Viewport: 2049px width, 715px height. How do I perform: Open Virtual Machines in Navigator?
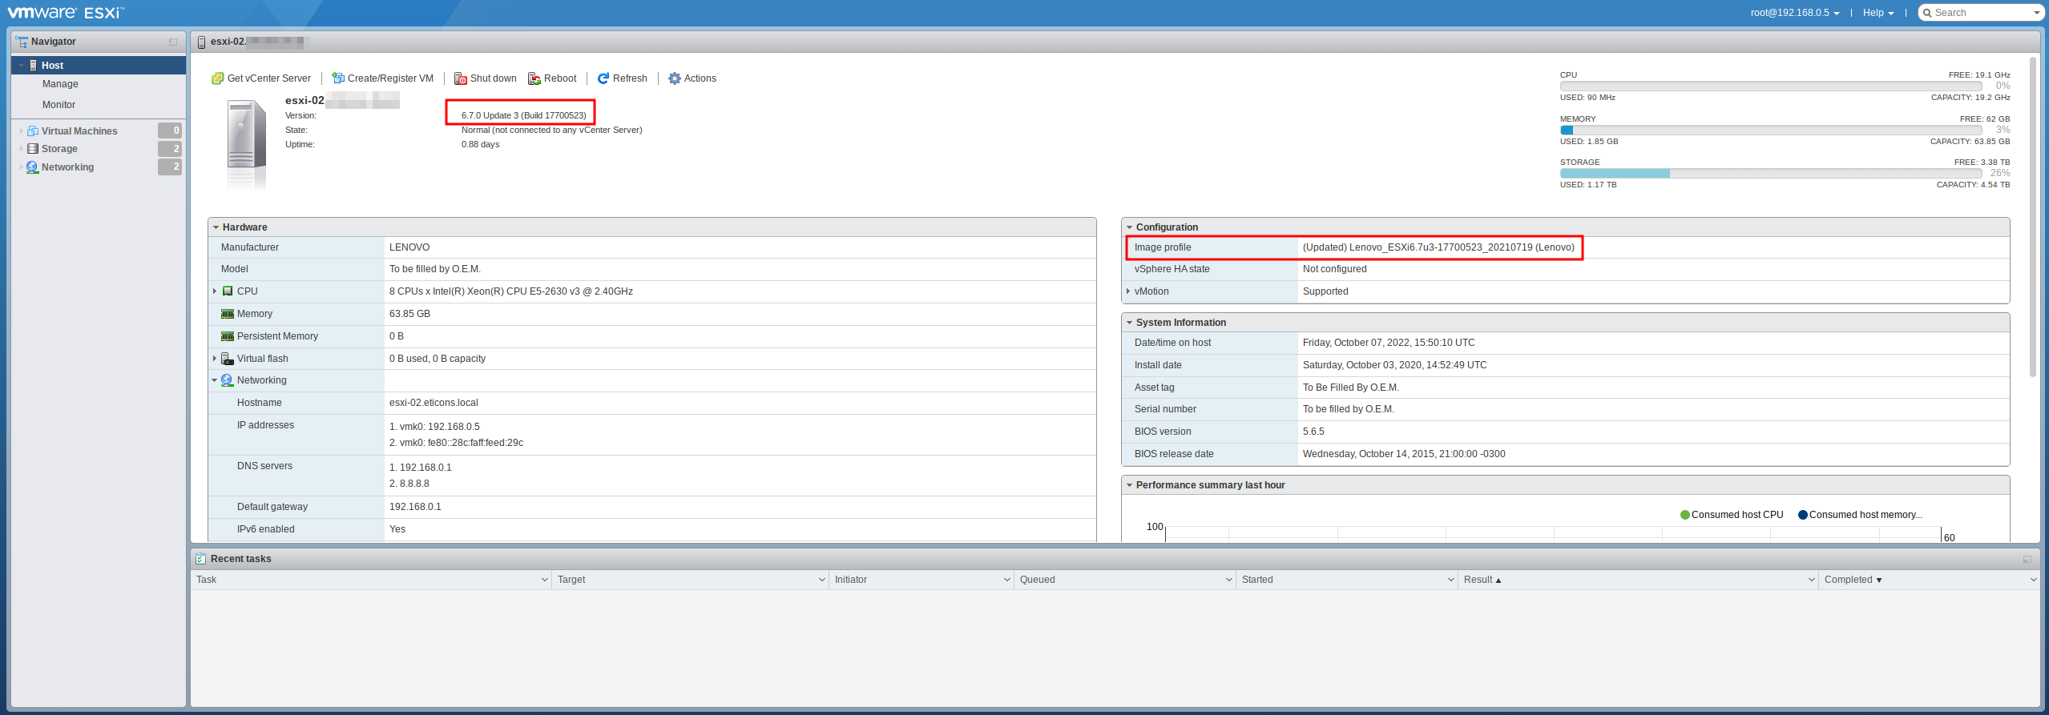point(79,131)
